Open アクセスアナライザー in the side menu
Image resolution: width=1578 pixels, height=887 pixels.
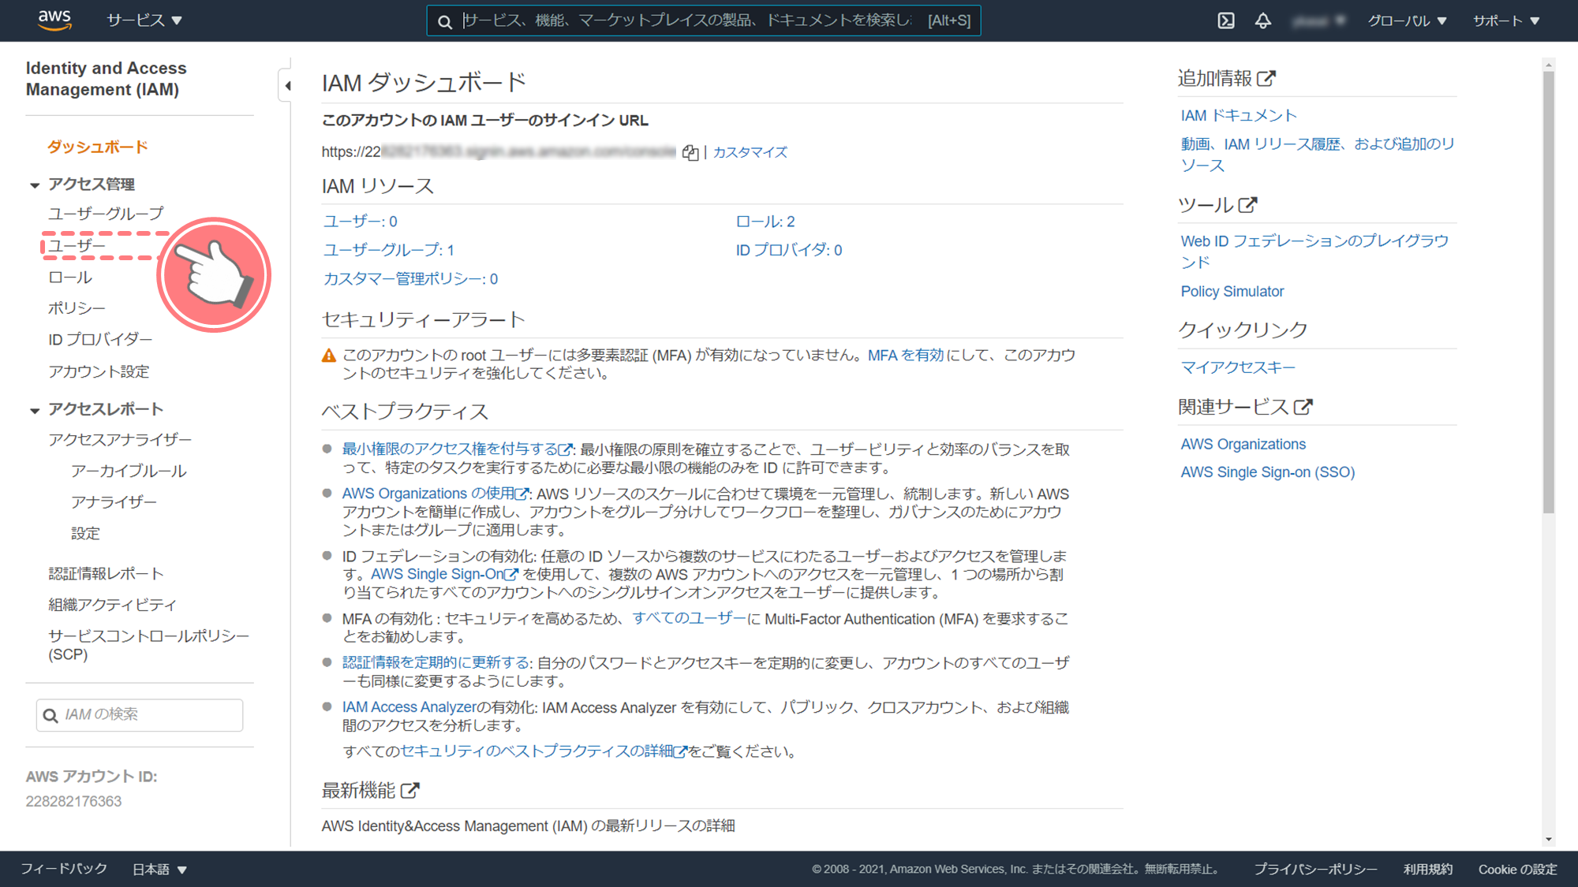[120, 440]
